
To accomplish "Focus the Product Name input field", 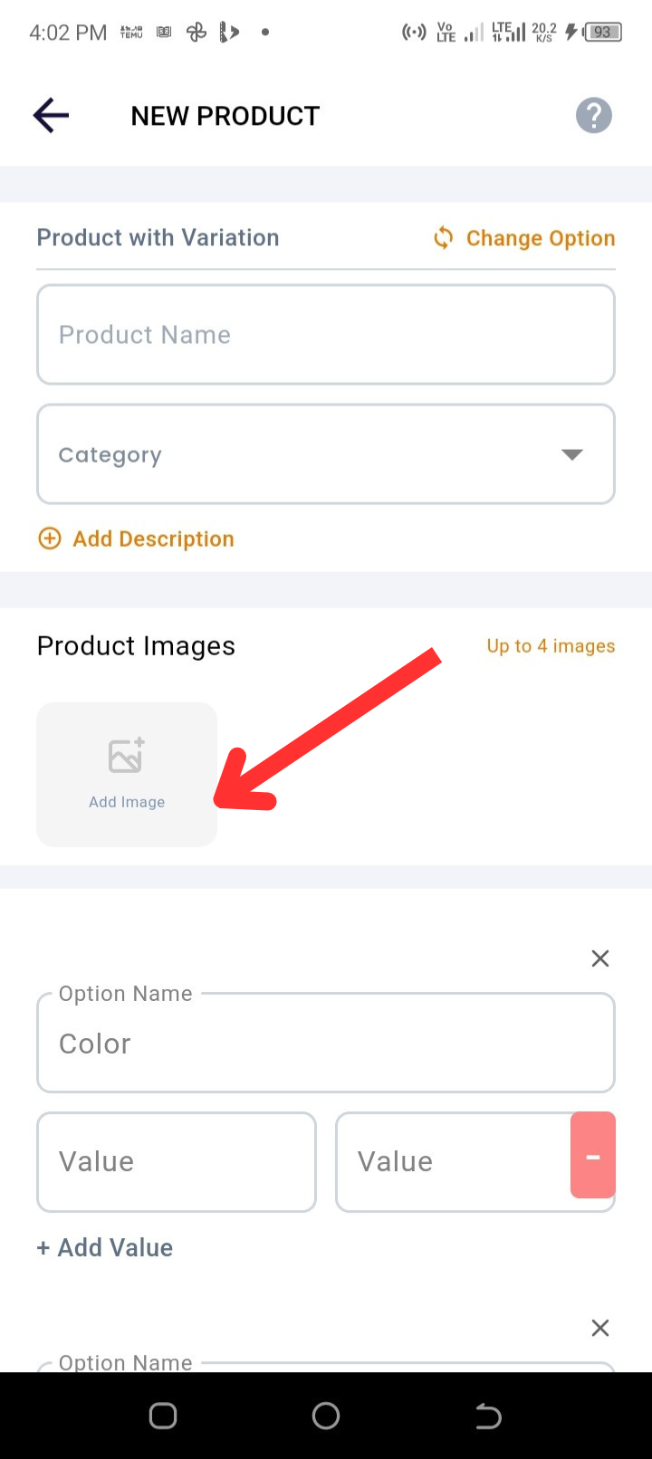I will pyautogui.click(x=326, y=335).
